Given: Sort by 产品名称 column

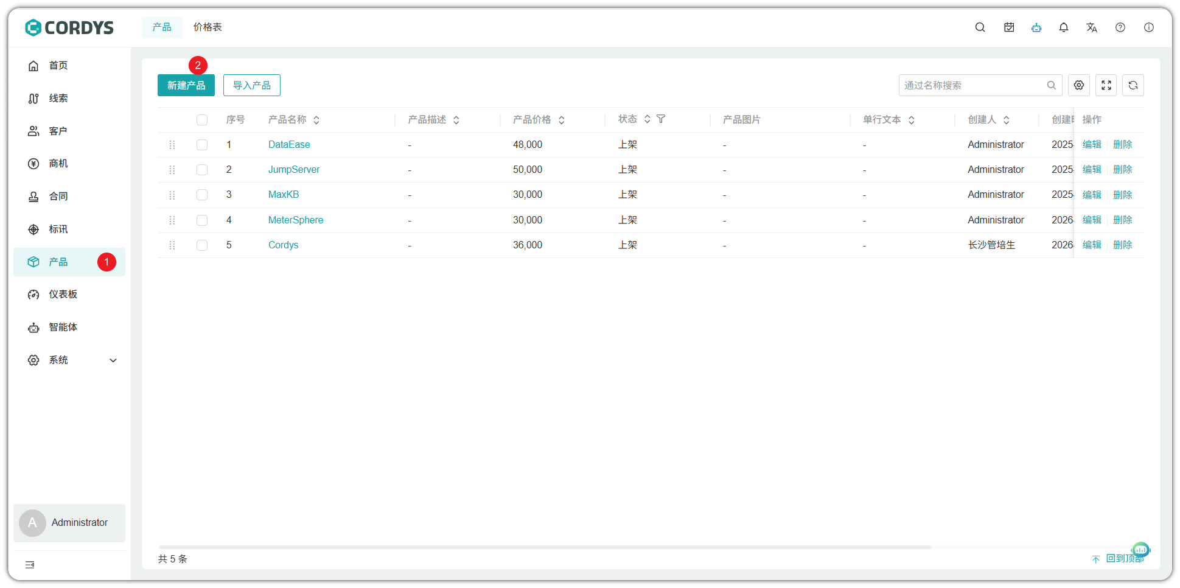Looking at the screenshot, I should 316,120.
